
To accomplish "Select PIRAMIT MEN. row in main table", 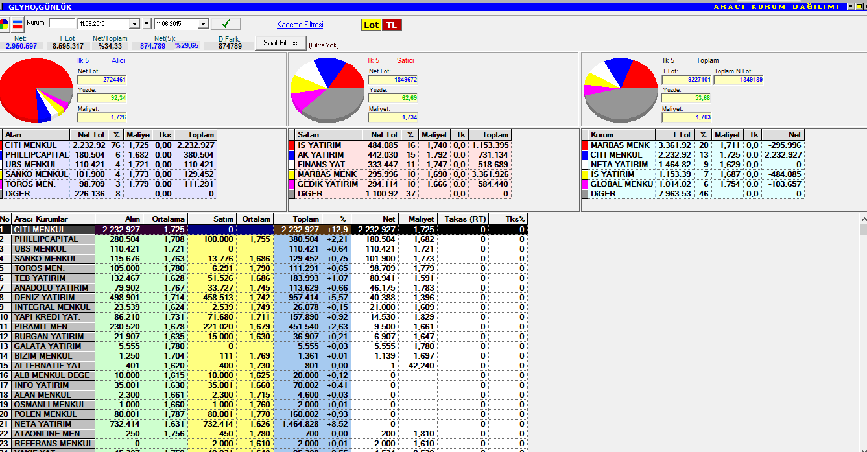I will (263, 327).
